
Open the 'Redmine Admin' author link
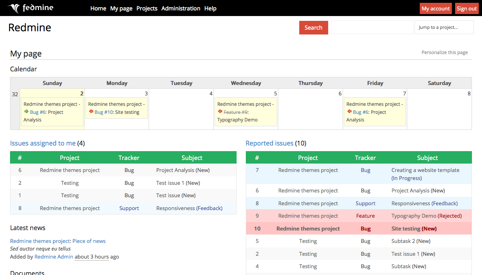tap(54, 257)
